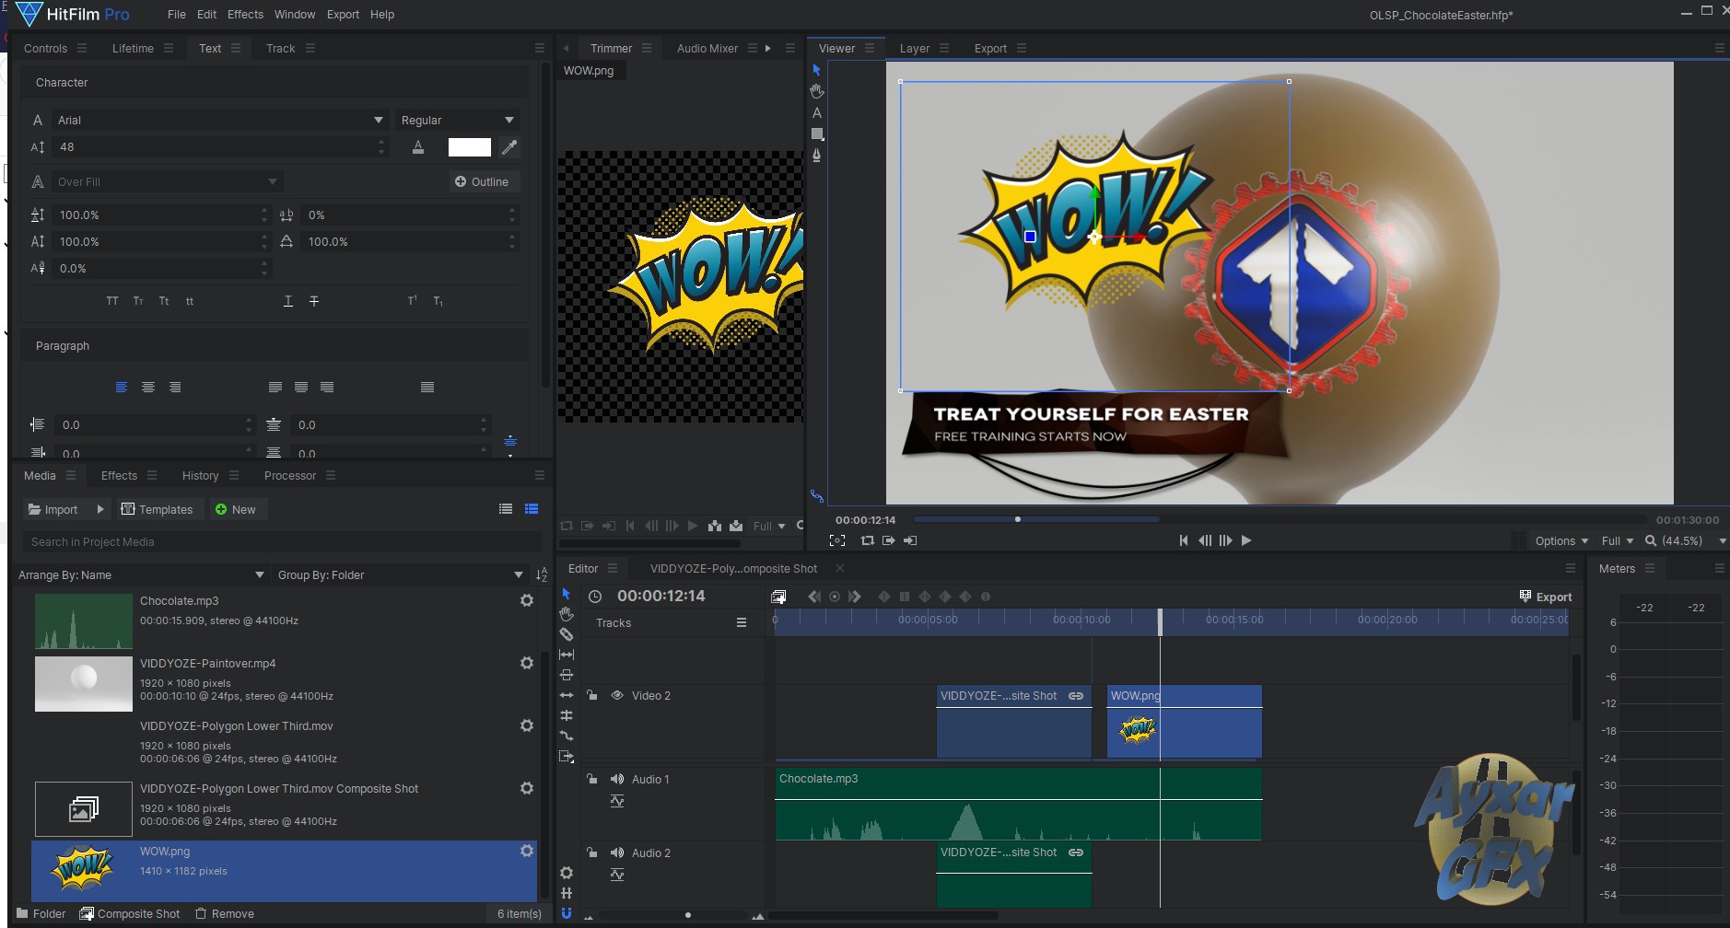Apply all caps text style
This screenshot has width=1730, height=928.
click(112, 301)
